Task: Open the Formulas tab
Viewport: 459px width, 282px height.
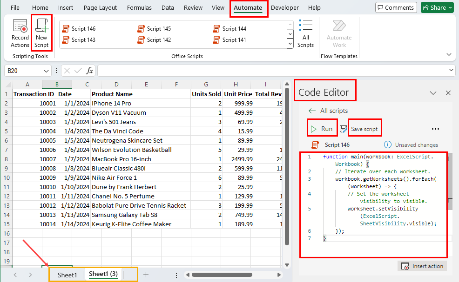Action: click(139, 7)
